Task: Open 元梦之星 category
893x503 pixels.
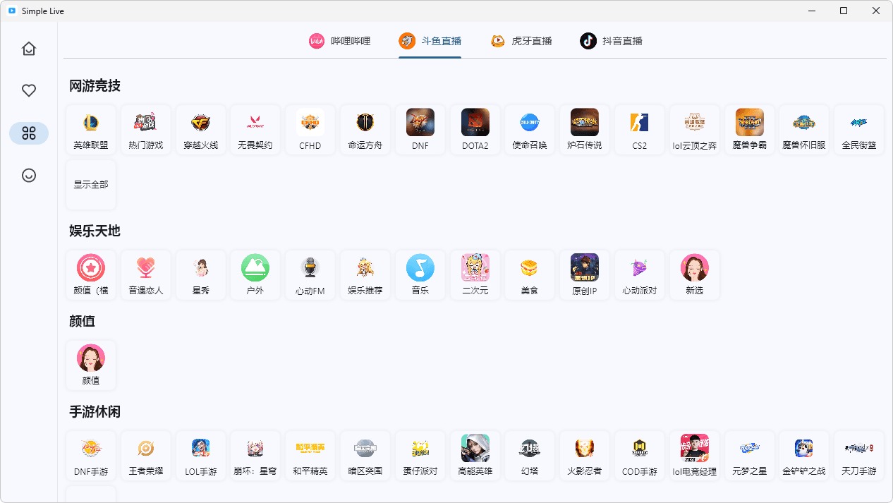Action: point(750,456)
